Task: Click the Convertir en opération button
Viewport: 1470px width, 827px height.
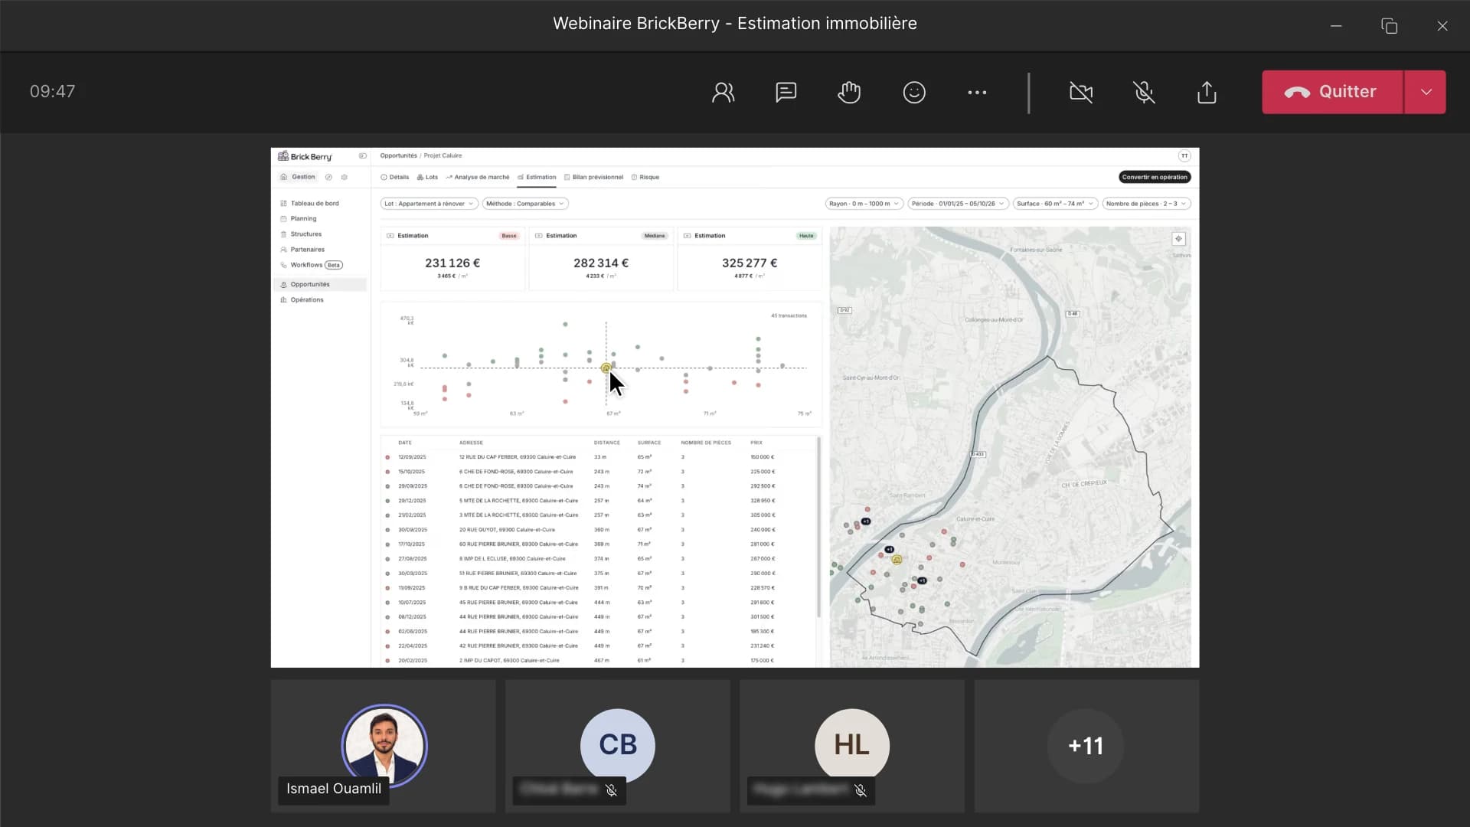Action: pos(1155,177)
